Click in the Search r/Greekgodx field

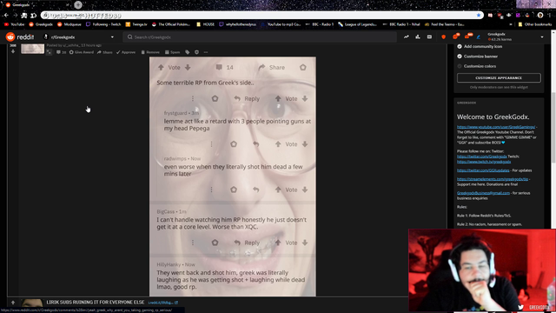[260, 37]
